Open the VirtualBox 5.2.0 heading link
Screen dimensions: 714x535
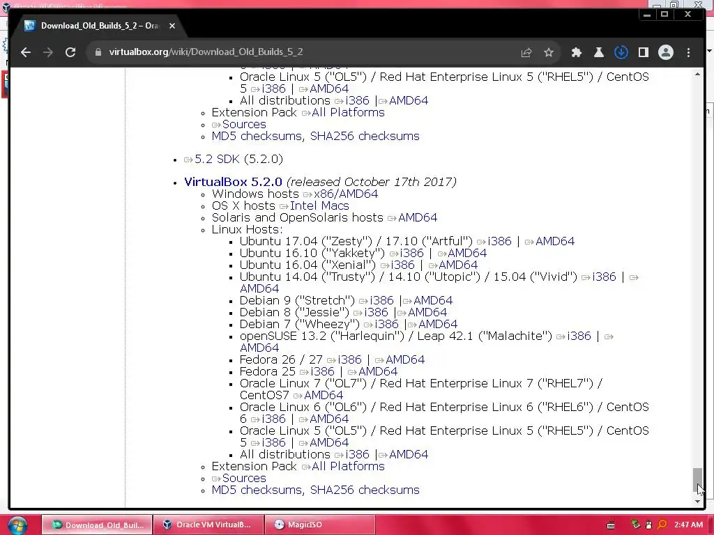pyautogui.click(x=233, y=182)
